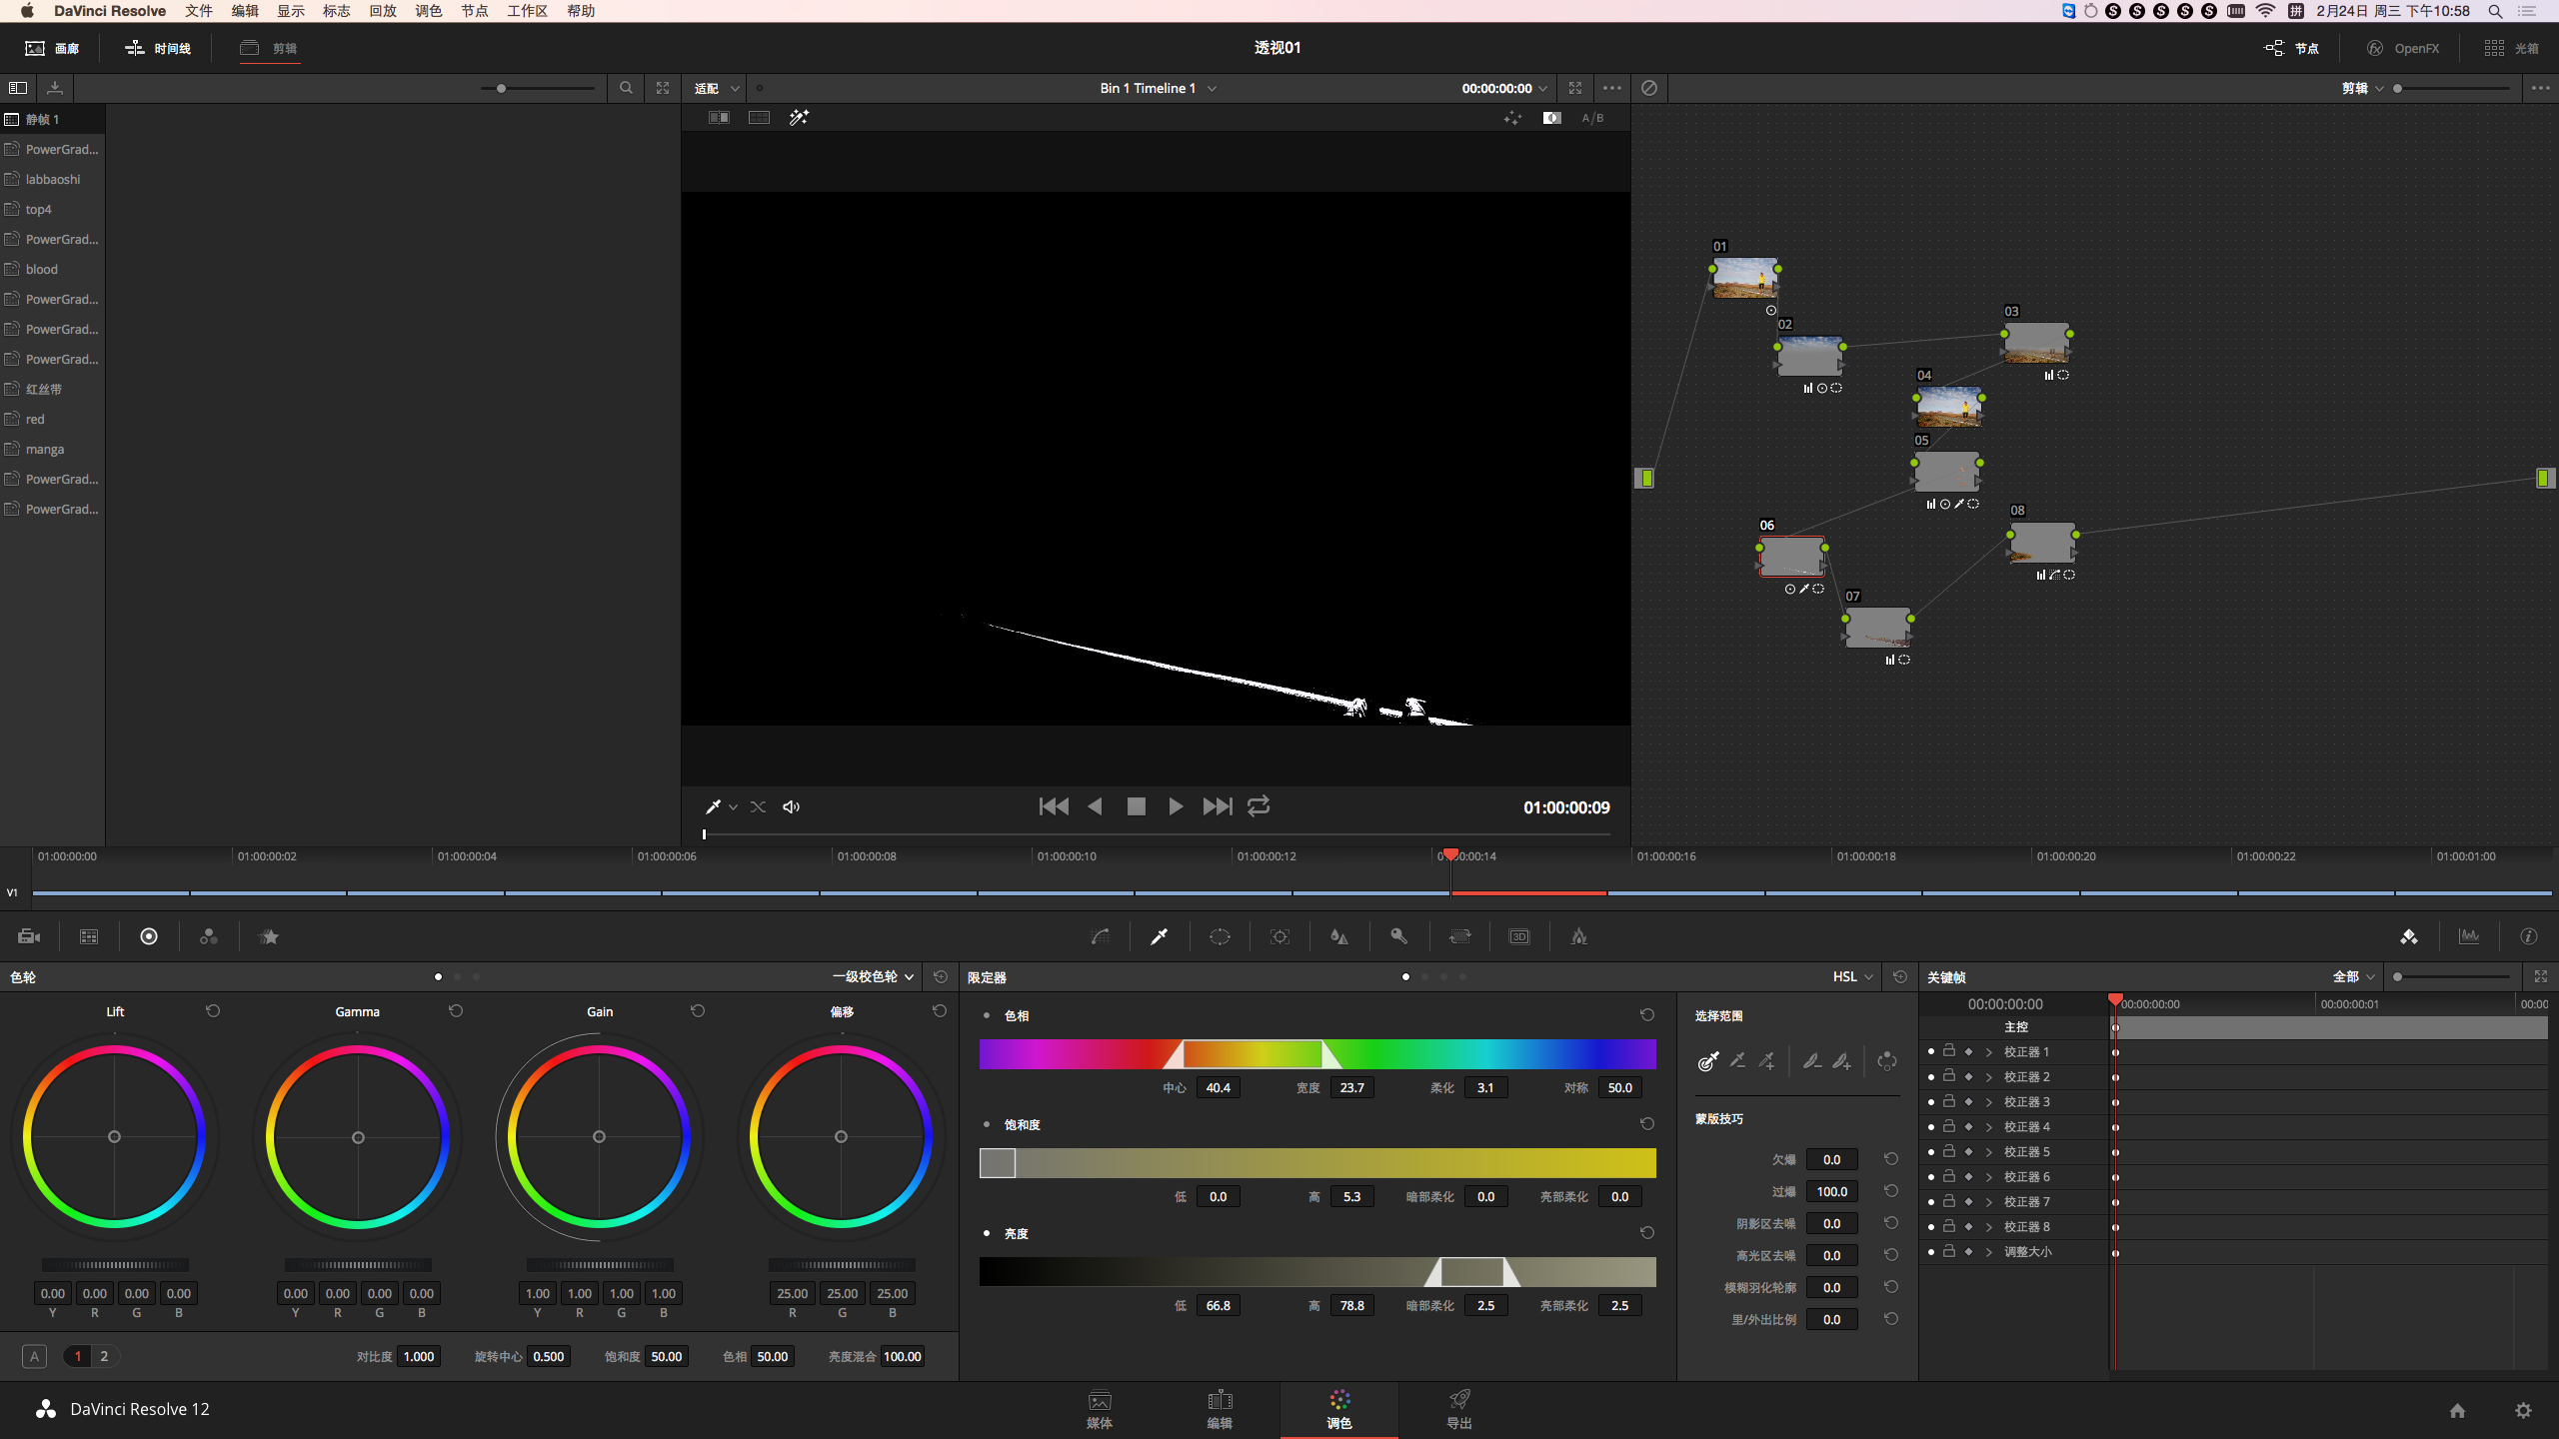This screenshot has width=2559, height=1439.
Task: Open the RGB Mixer palette icon
Action: pyautogui.click(x=209, y=936)
